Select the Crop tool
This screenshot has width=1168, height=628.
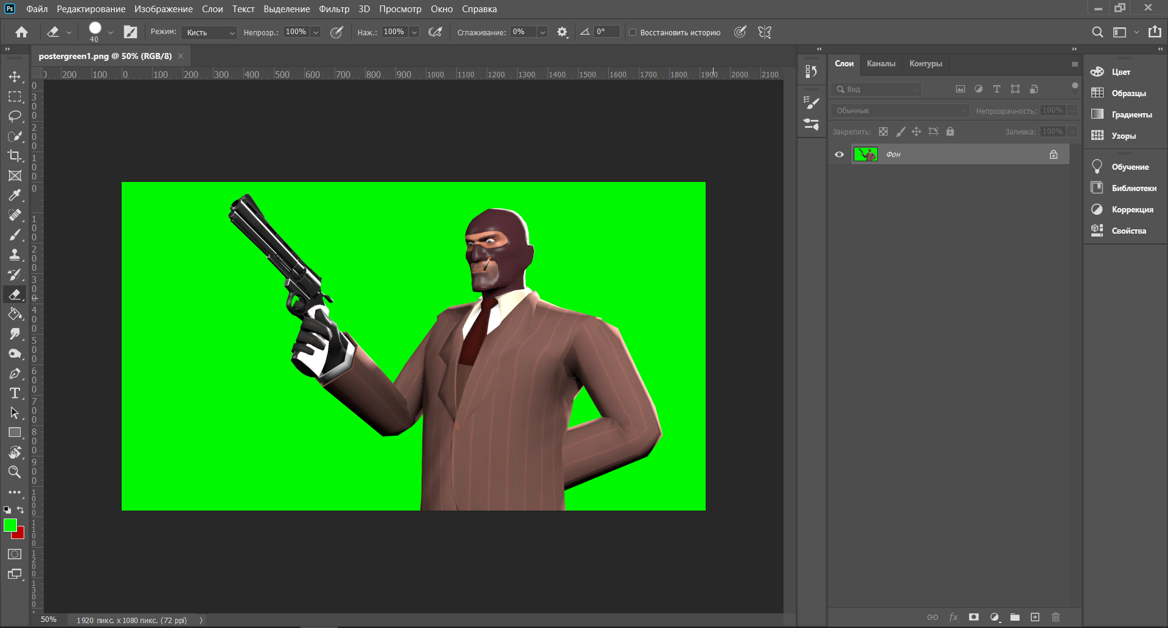tap(15, 156)
